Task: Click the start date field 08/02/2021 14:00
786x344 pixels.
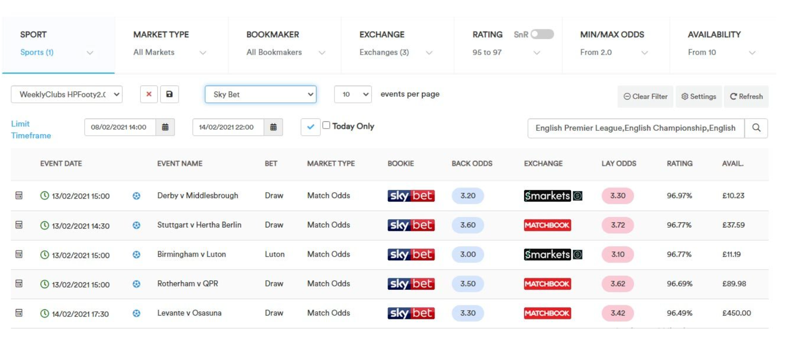Action: pos(120,127)
